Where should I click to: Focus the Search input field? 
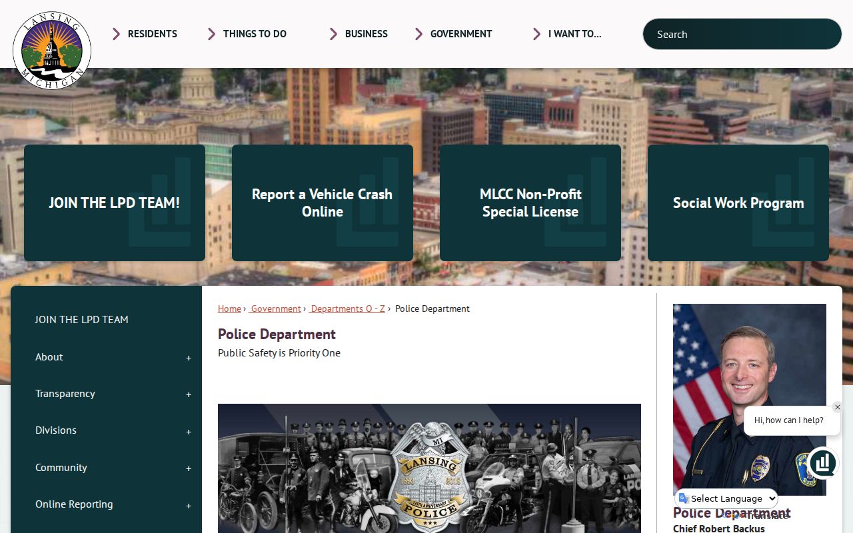coord(742,34)
